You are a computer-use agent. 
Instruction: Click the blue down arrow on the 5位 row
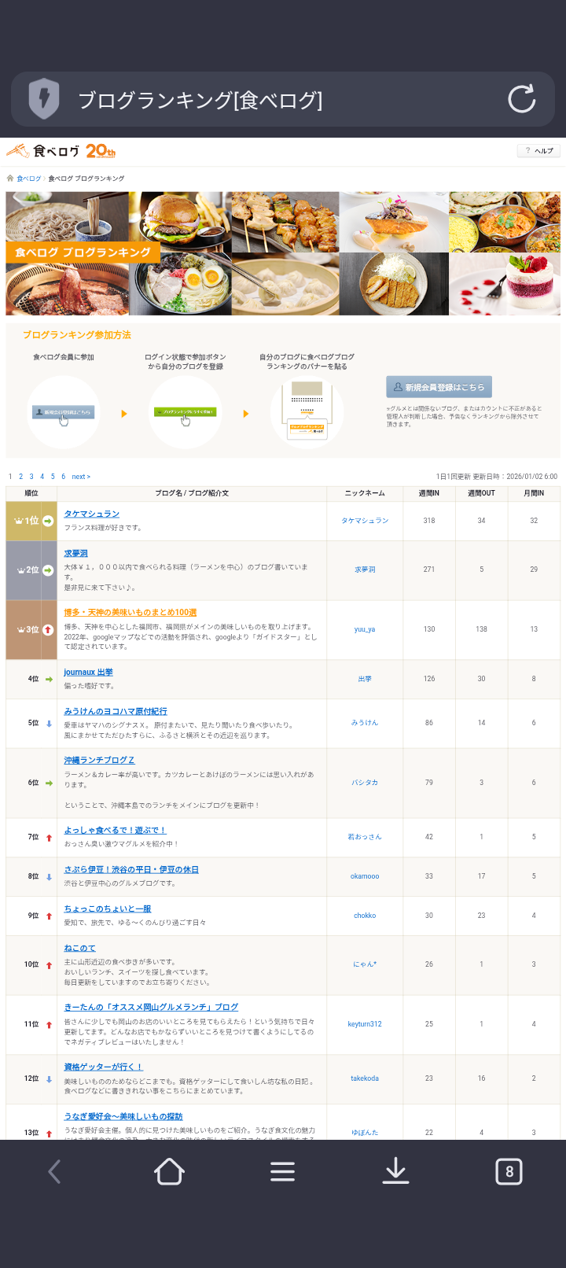click(x=49, y=723)
